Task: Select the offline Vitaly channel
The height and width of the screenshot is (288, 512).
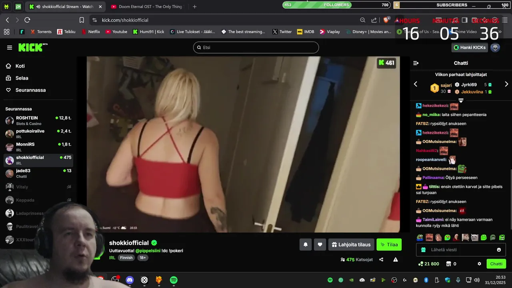Action: pyautogui.click(x=38, y=186)
